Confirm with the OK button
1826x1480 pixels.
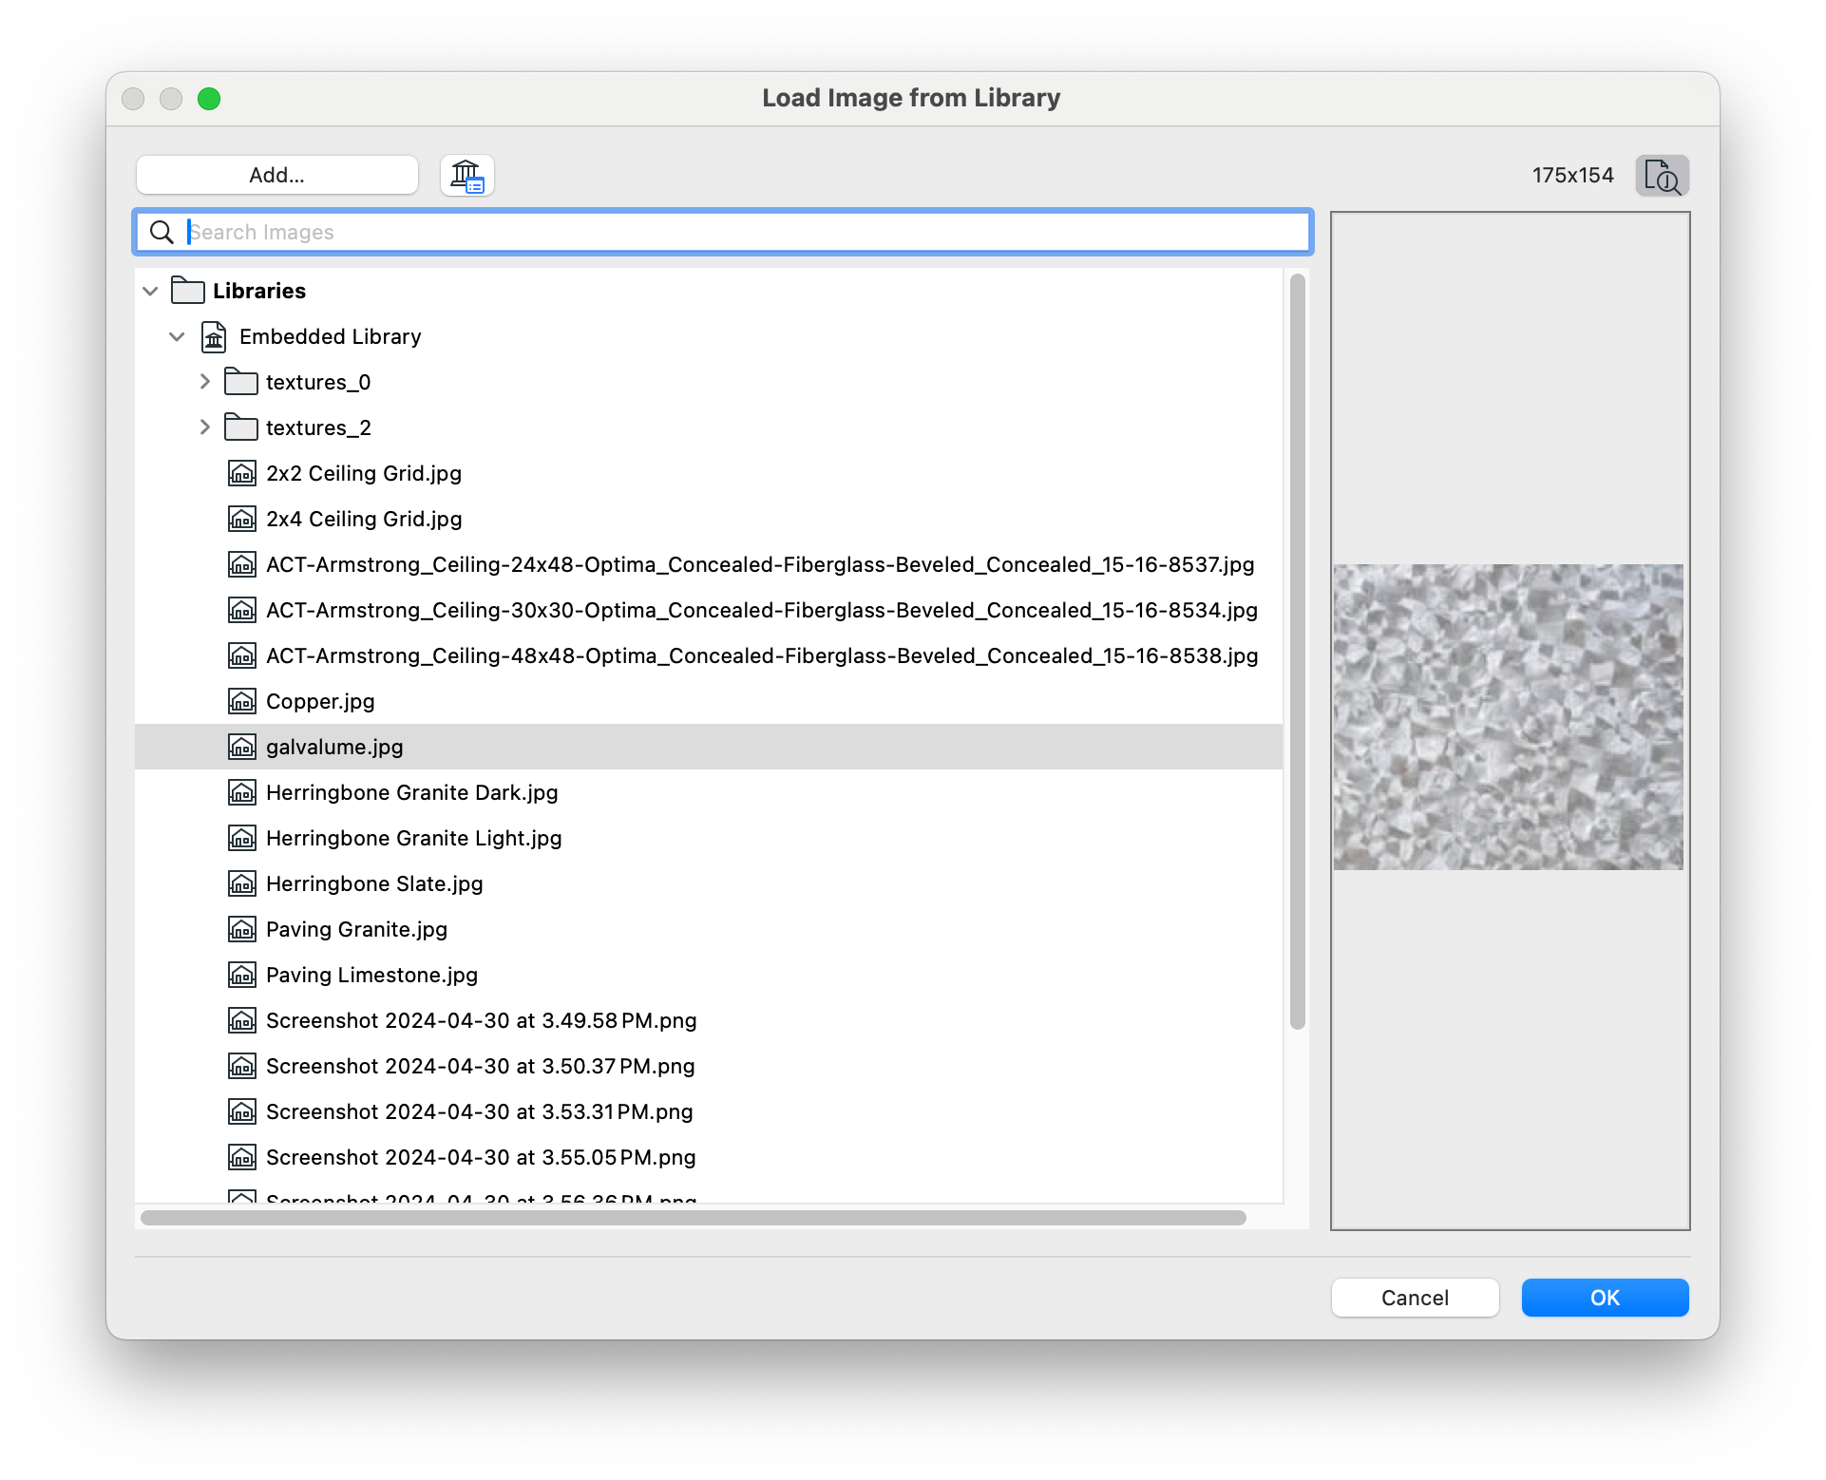[1604, 1298]
